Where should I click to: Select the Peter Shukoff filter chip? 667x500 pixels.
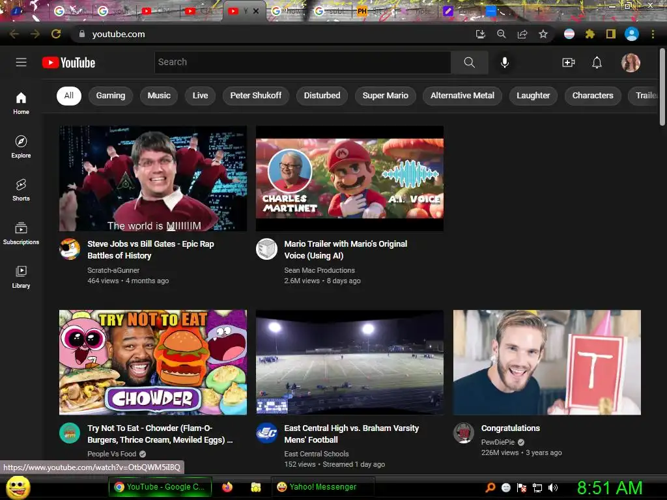(255, 96)
